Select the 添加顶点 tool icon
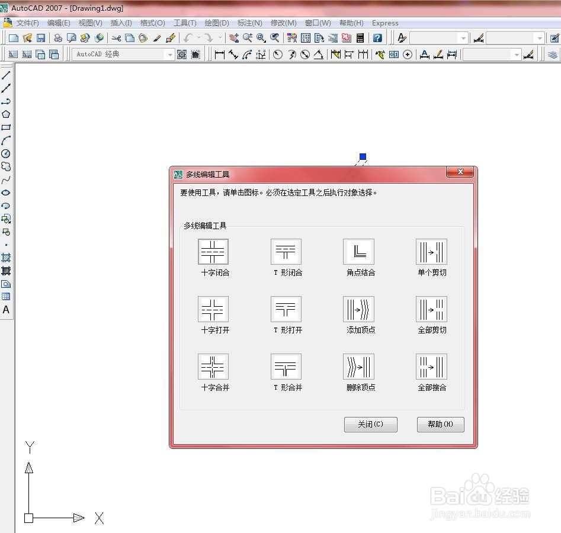The width and height of the screenshot is (561, 533). tap(358, 309)
